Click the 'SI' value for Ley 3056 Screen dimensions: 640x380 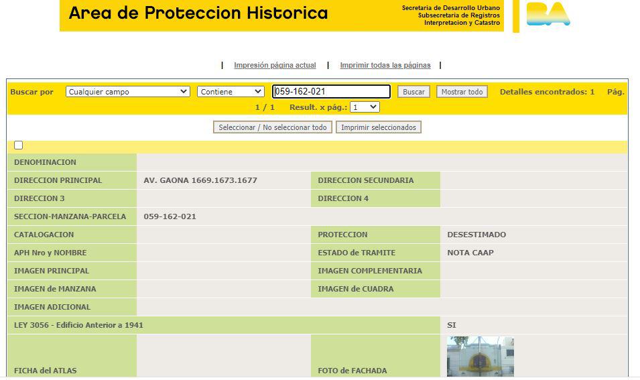point(452,325)
